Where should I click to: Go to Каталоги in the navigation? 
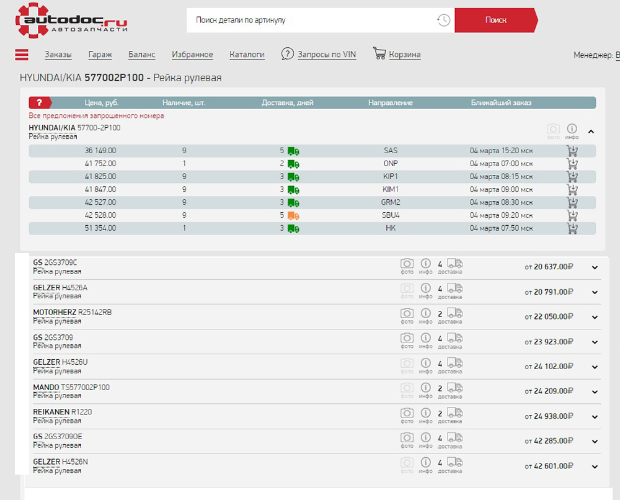[x=247, y=55]
